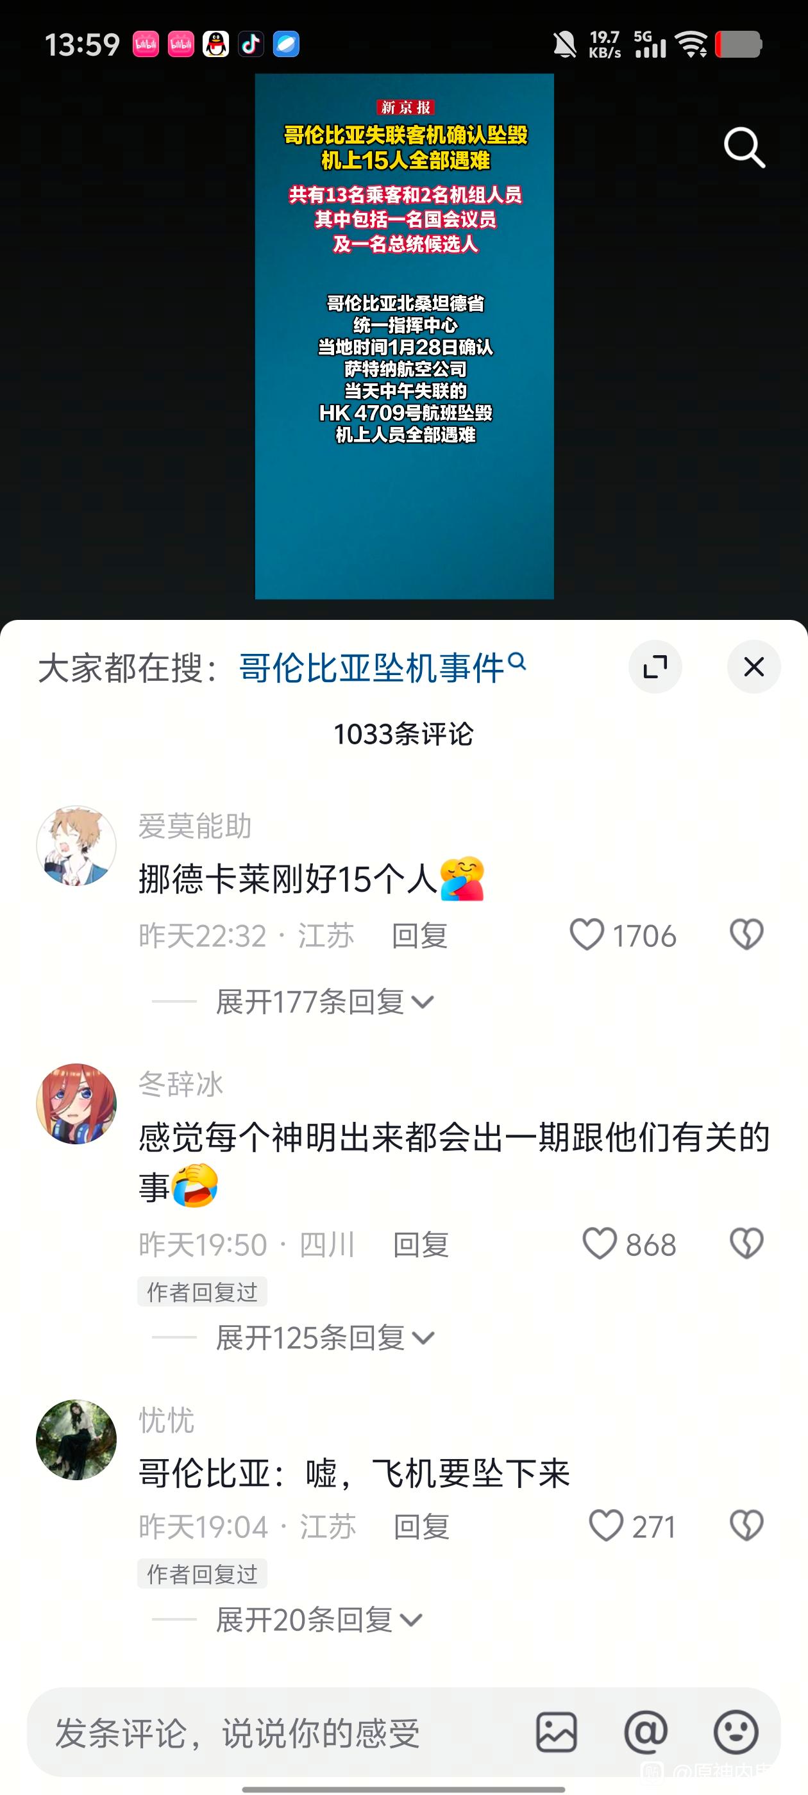Viewport: 808px width, 1795px height.
Task: Dislike the comment by 忧忧
Action: pyautogui.click(x=746, y=1525)
